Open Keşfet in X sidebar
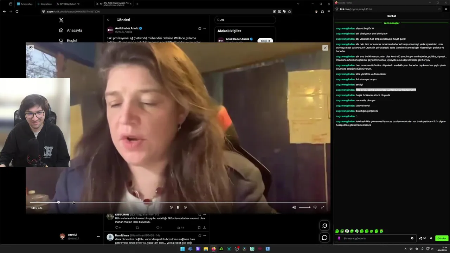 point(69,40)
